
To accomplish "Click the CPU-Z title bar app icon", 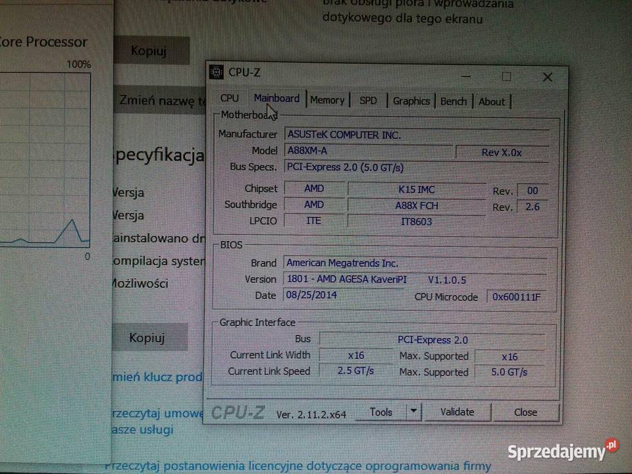I will [x=217, y=72].
